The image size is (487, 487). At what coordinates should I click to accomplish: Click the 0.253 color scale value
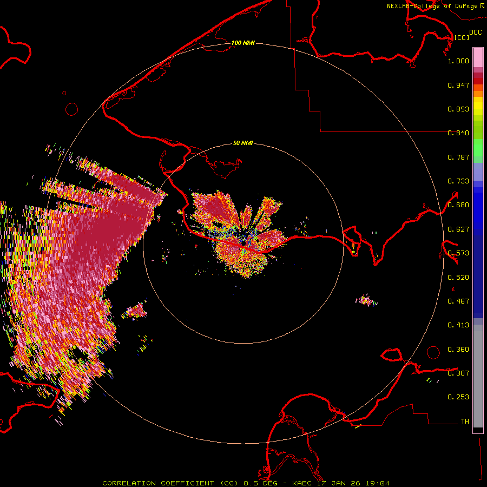458,397
